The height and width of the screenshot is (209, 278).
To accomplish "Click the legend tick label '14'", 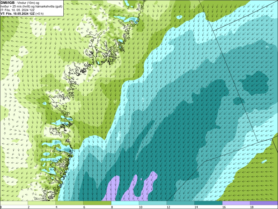I will click(196, 207).
